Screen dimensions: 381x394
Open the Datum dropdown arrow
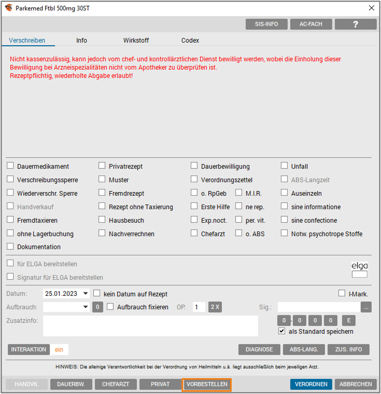coord(86,294)
